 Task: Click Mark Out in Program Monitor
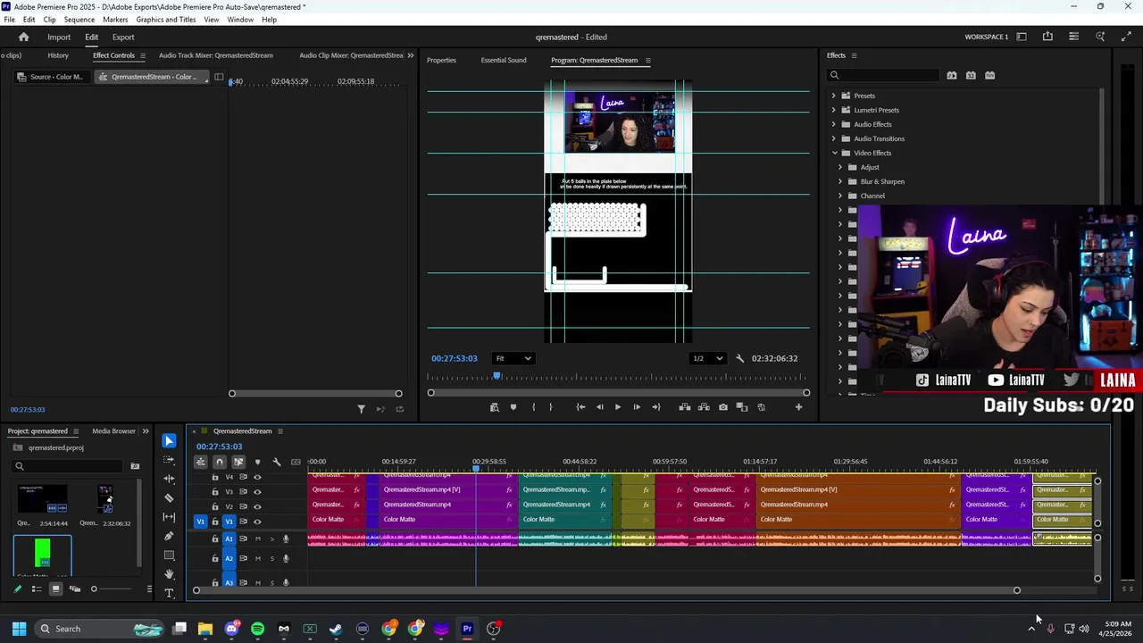point(550,407)
